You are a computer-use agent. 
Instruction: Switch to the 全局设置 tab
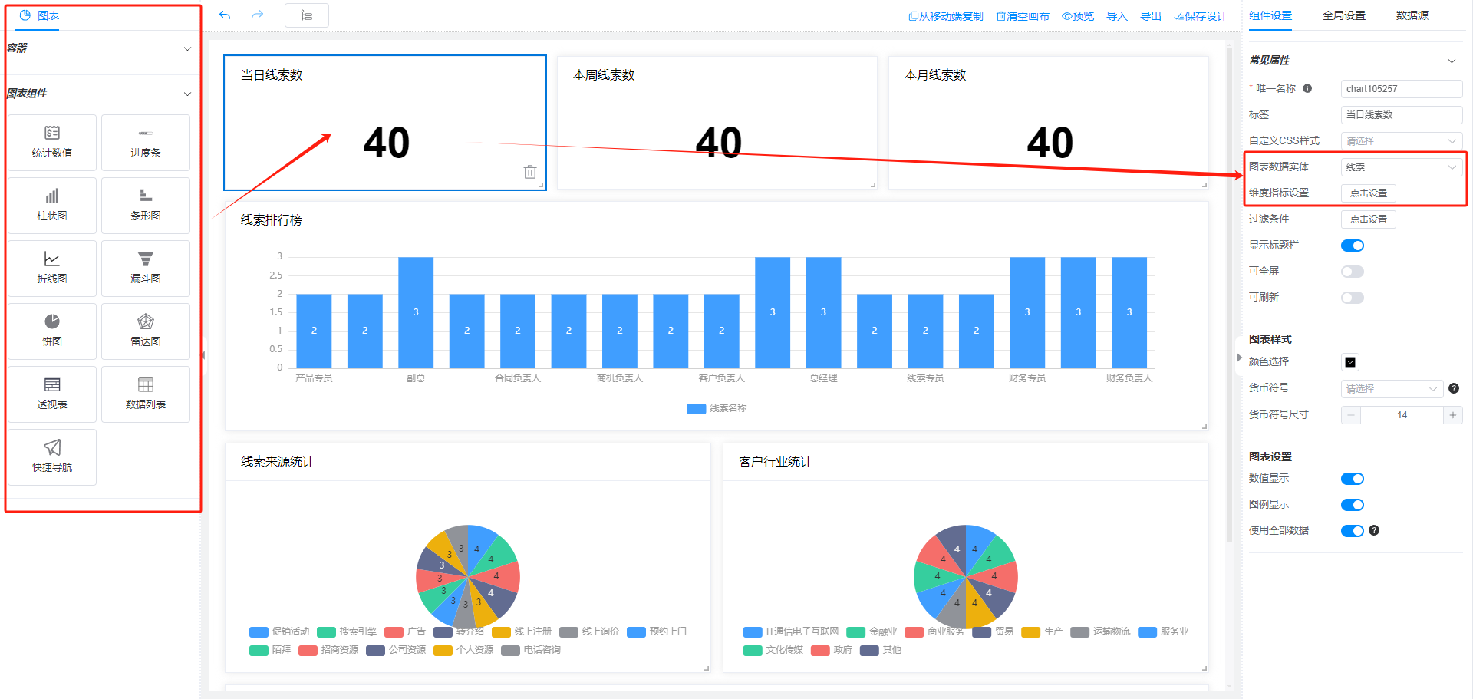pyautogui.click(x=1343, y=15)
